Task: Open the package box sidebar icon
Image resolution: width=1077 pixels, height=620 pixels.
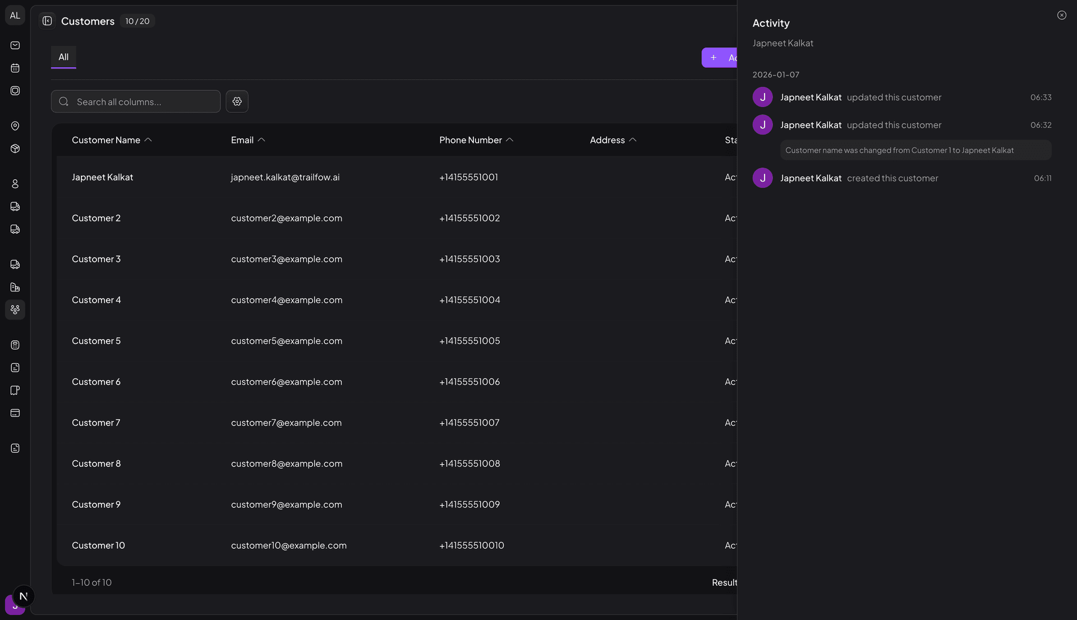Action: (x=15, y=149)
